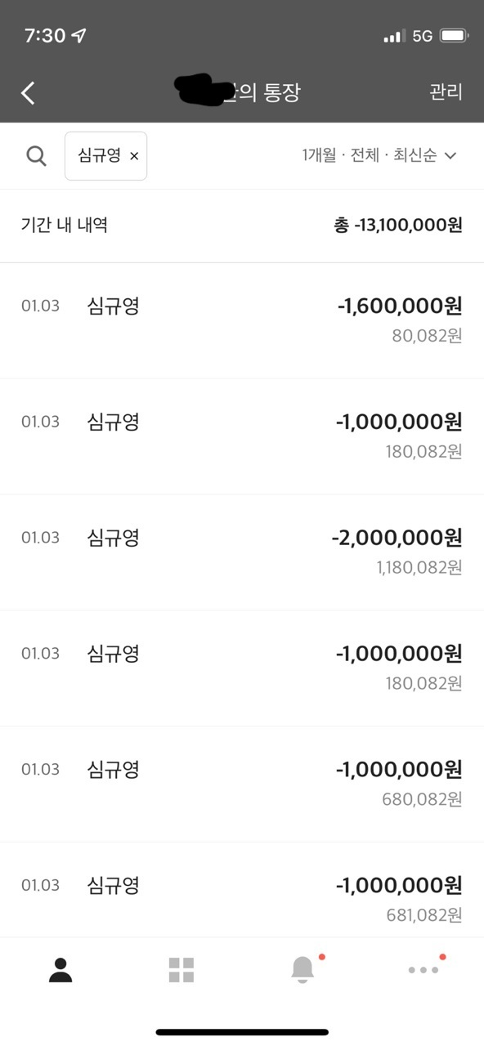Tap the location arrow beside the time
Image resolution: width=484 pixels, height=1046 pixels.
tap(78, 36)
